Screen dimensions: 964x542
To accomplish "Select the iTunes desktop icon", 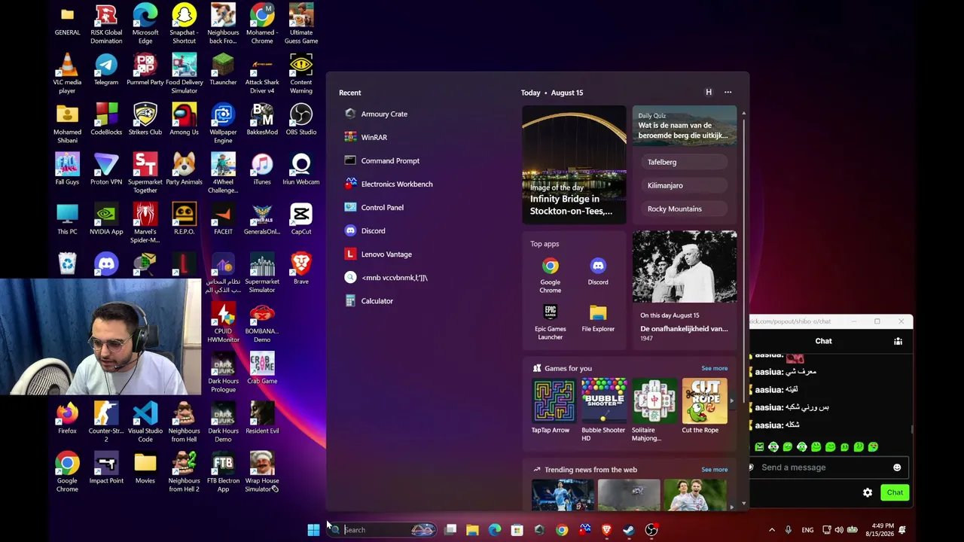I will pyautogui.click(x=262, y=169).
